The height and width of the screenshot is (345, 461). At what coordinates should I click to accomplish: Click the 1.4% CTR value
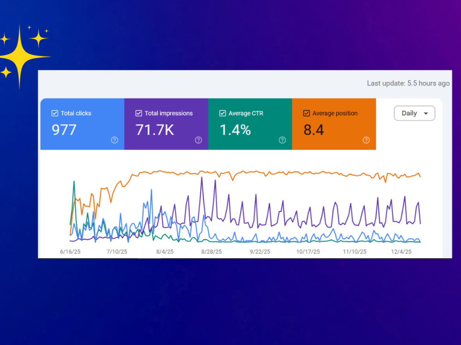pyautogui.click(x=235, y=130)
